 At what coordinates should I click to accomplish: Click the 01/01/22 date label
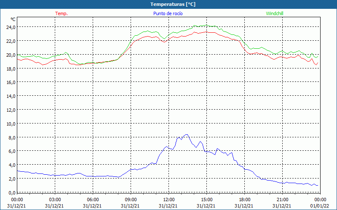(x=320, y=206)
